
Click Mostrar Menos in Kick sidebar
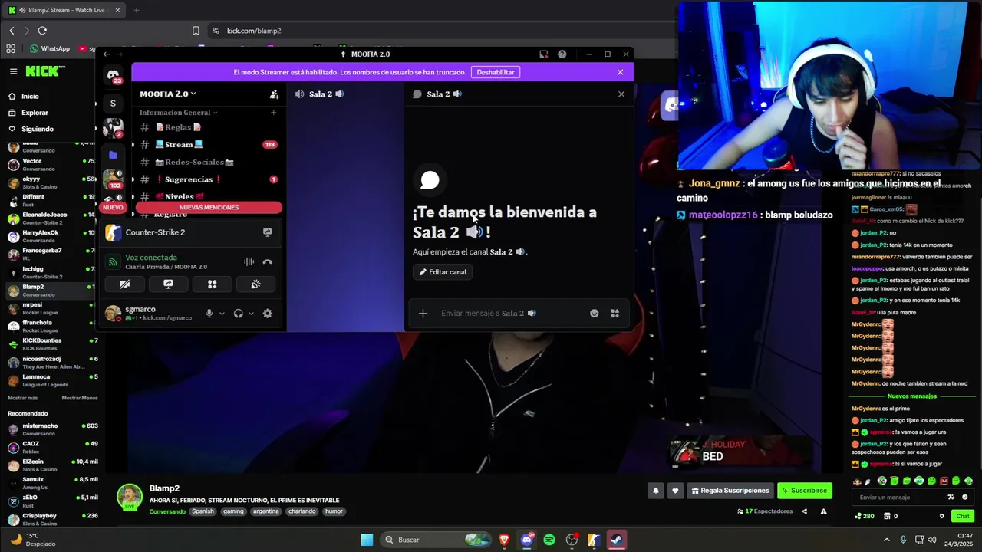(x=80, y=398)
